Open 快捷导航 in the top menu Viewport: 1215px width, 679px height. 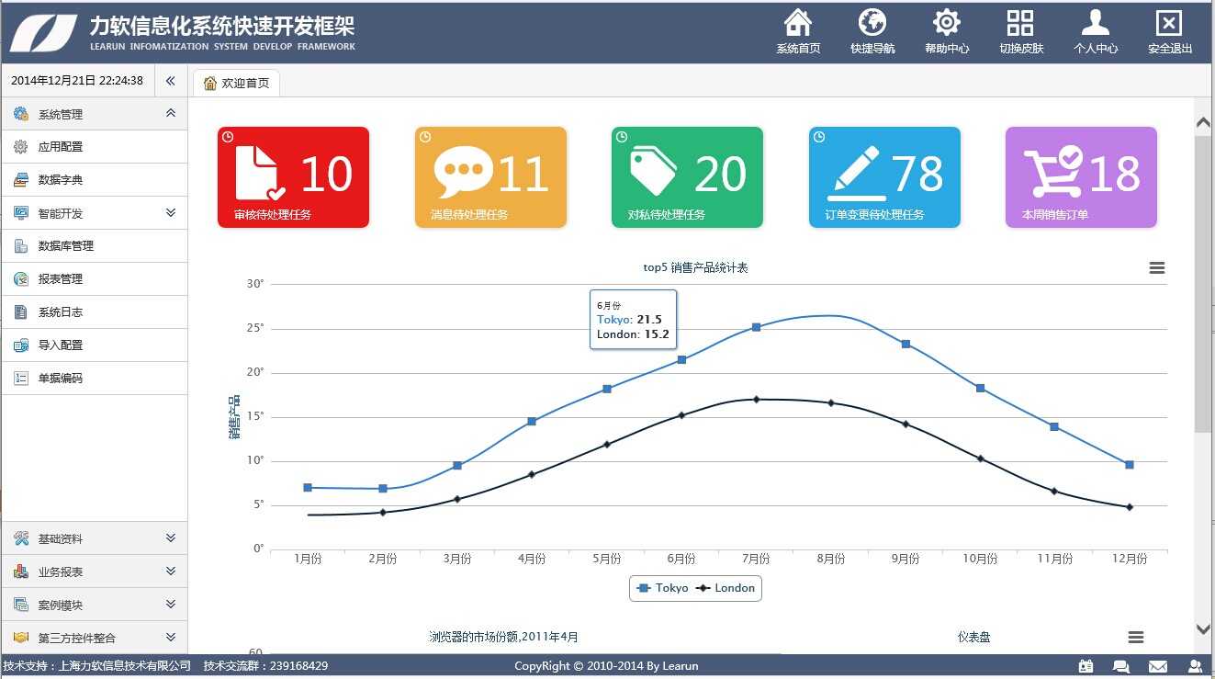[x=872, y=30]
